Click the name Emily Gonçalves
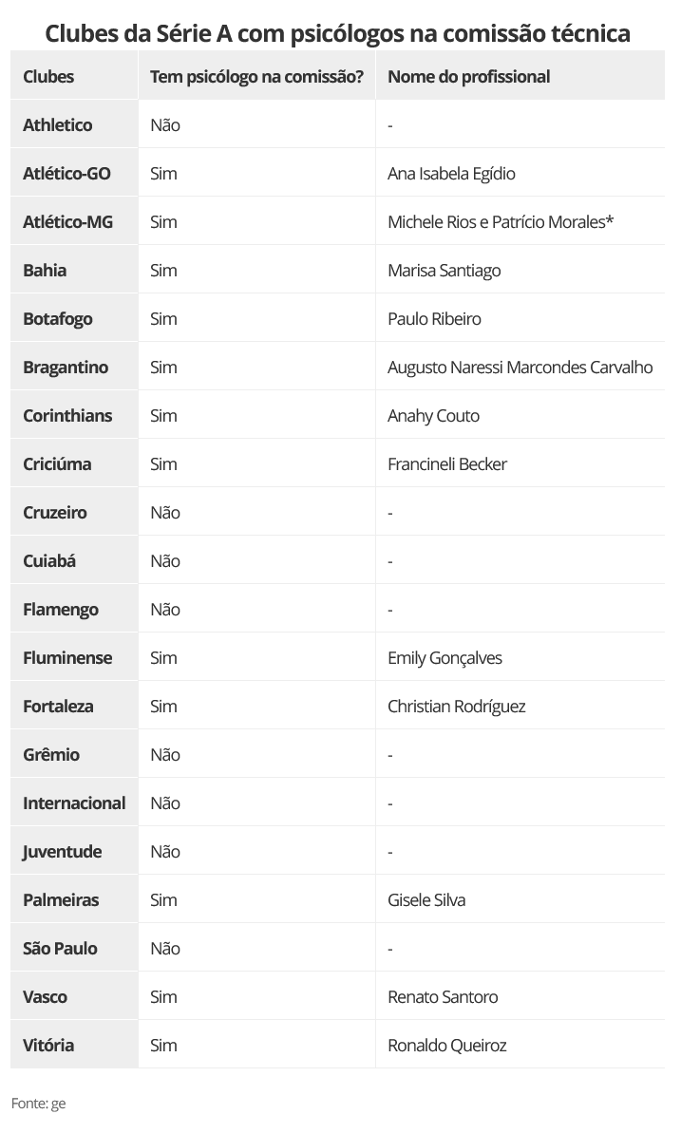The height and width of the screenshot is (1133, 681). (445, 658)
